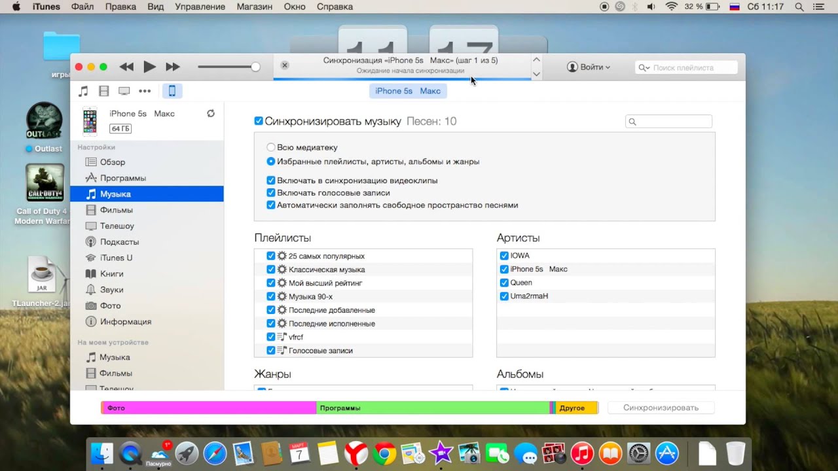Click the status display up arrow
The image size is (838, 471).
536,60
